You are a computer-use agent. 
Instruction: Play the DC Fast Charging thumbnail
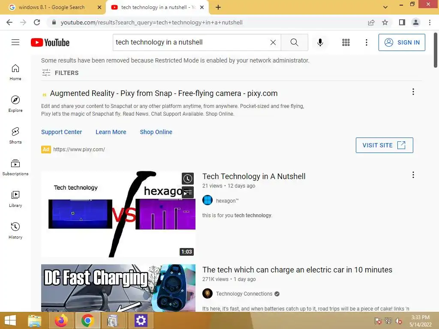[x=118, y=288]
